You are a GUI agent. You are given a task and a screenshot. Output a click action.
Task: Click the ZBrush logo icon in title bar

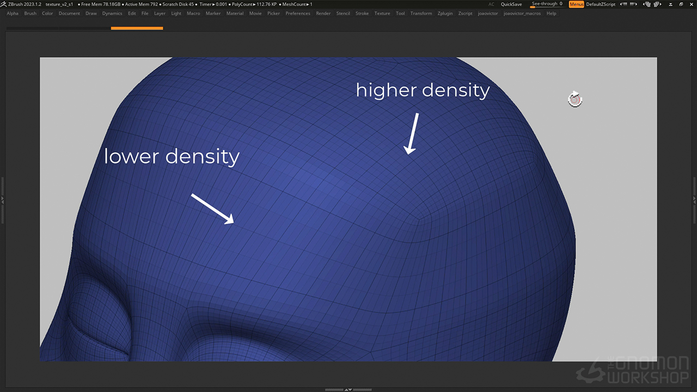pyautogui.click(x=4, y=4)
